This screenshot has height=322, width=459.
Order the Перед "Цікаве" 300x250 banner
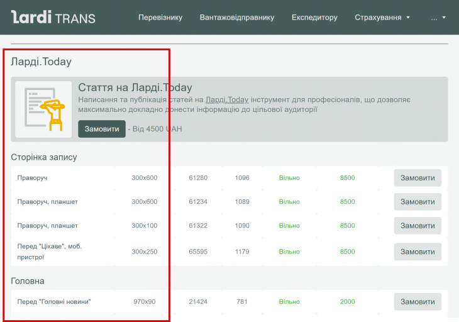click(x=418, y=252)
